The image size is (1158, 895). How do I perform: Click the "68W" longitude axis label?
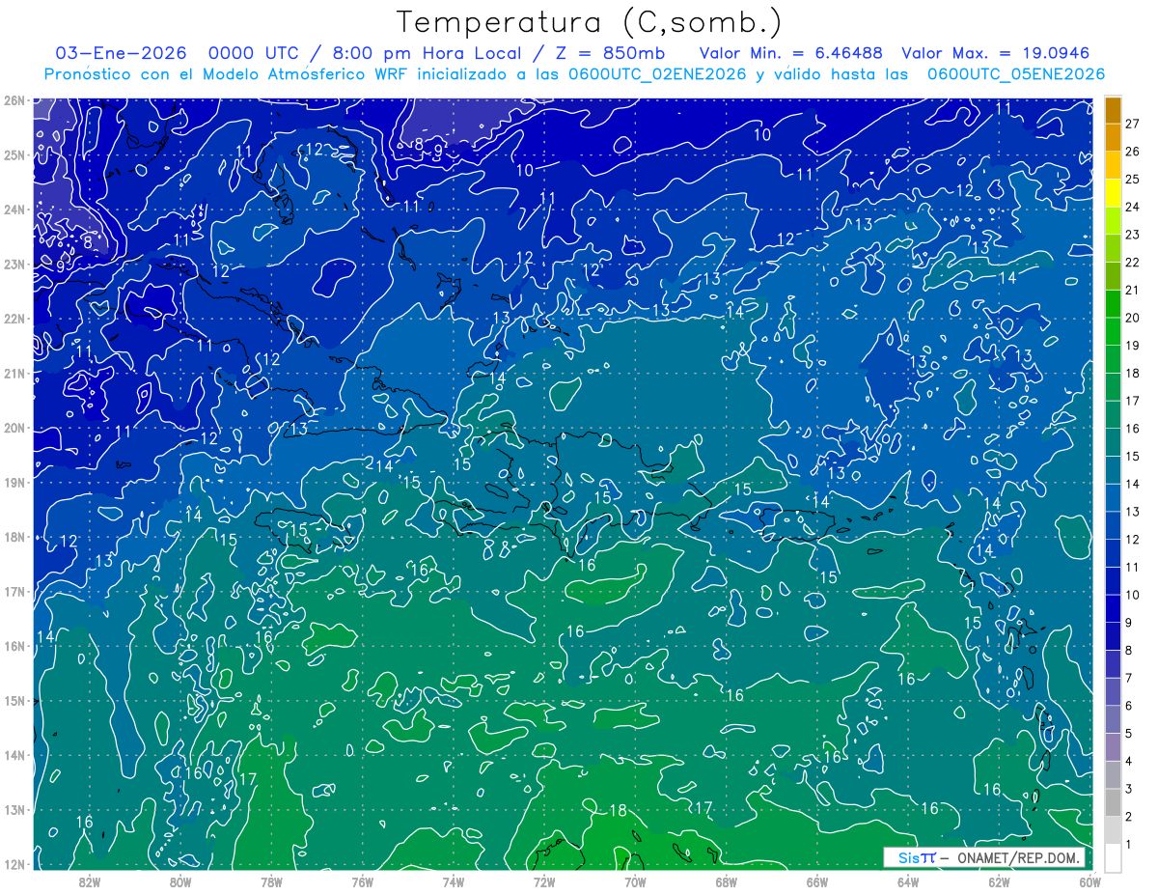coord(726,881)
